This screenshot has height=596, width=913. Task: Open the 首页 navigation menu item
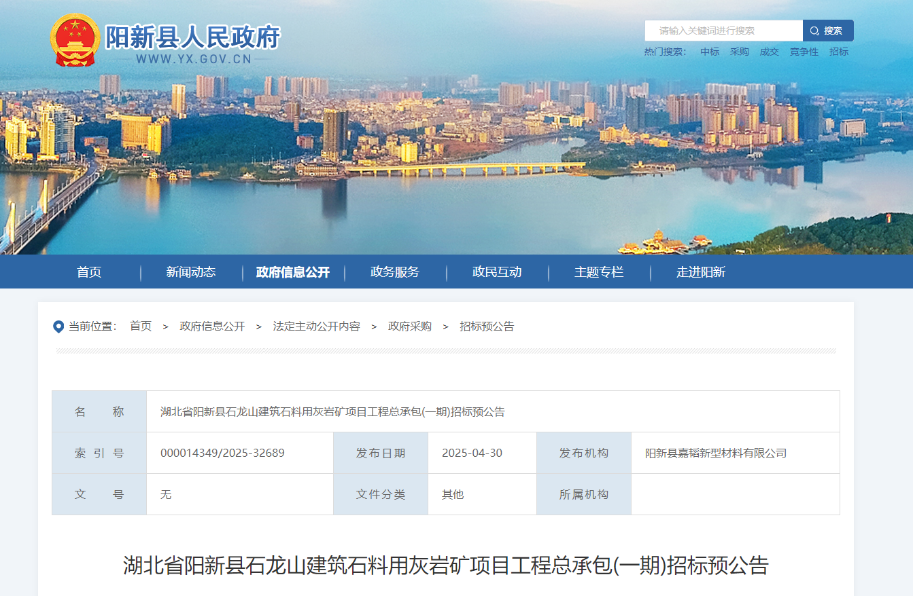pyautogui.click(x=89, y=272)
